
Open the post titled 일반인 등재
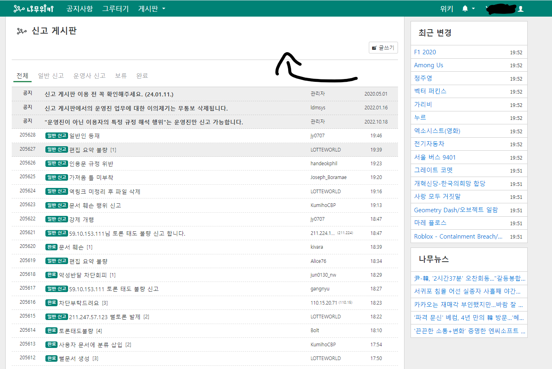(84, 136)
